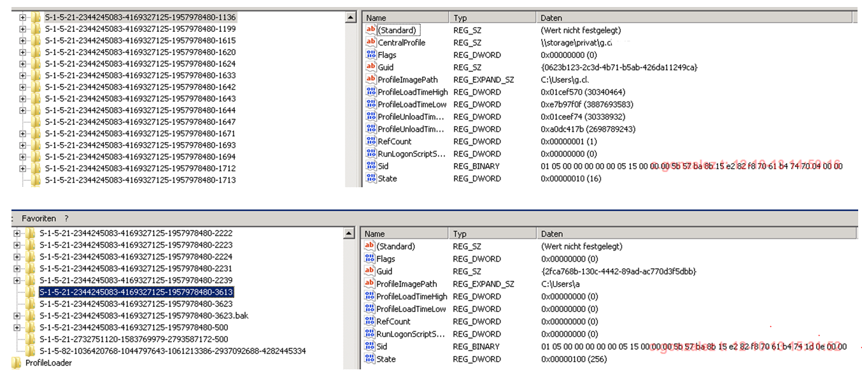Click the folder icon of ProfileLoader key
The width and height of the screenshot is (862, 377).
coord(16,363)
